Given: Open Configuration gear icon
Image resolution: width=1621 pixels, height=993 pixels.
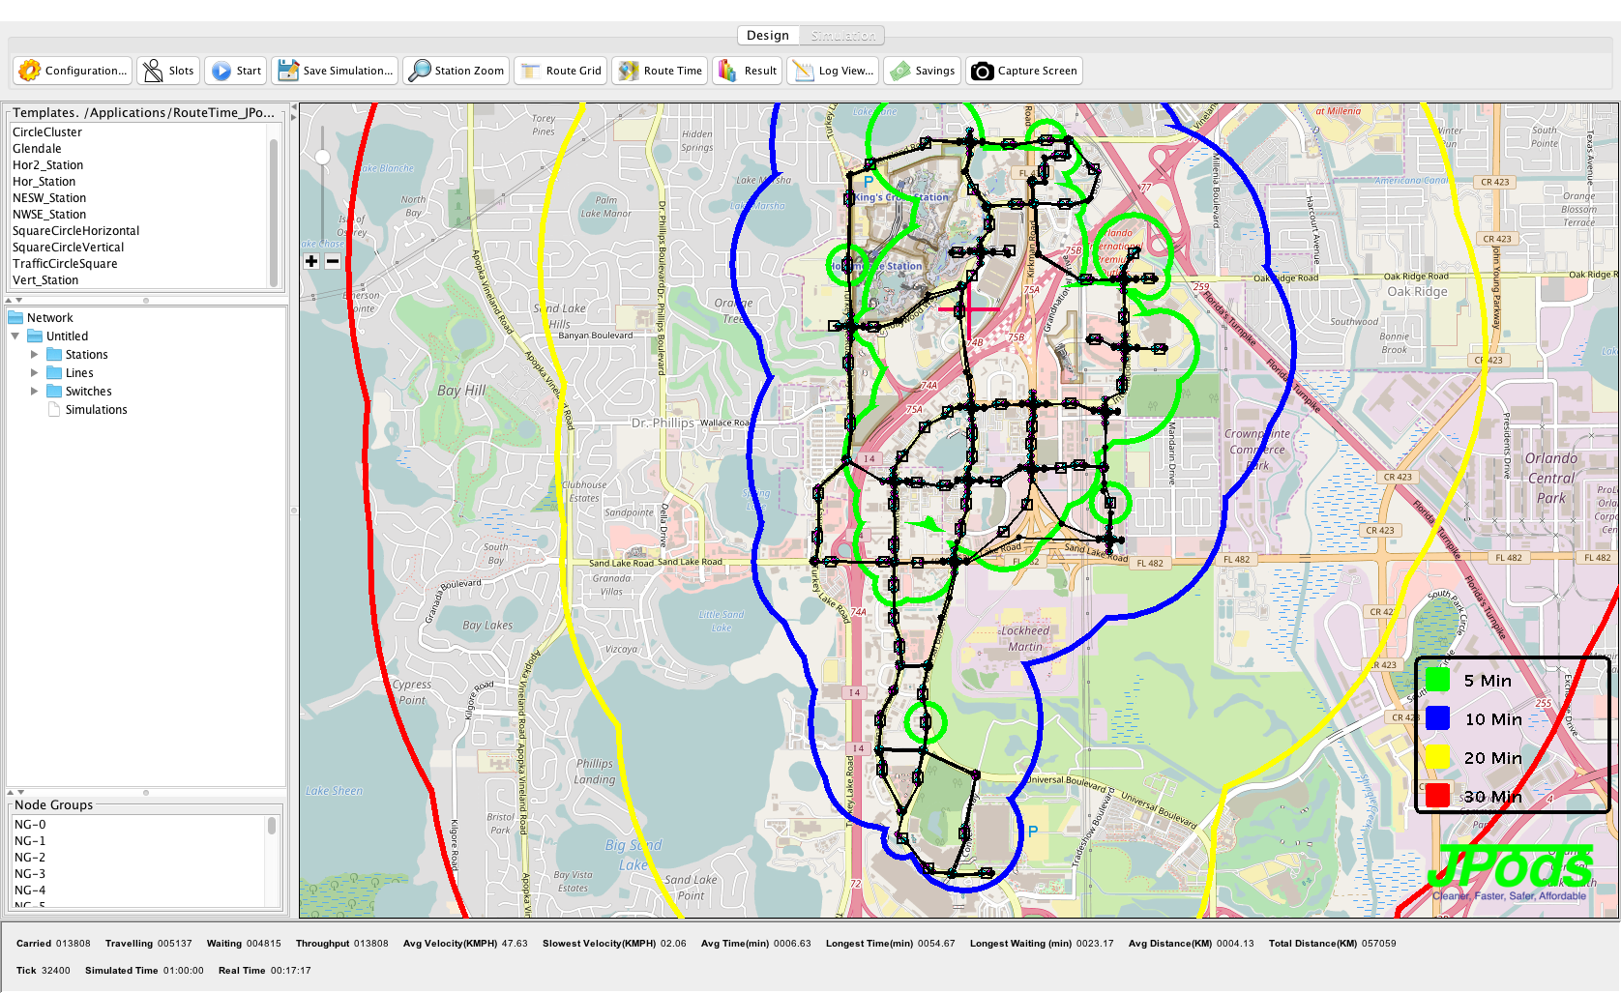Looking at the screenshot, I should (x=30, y=71).
